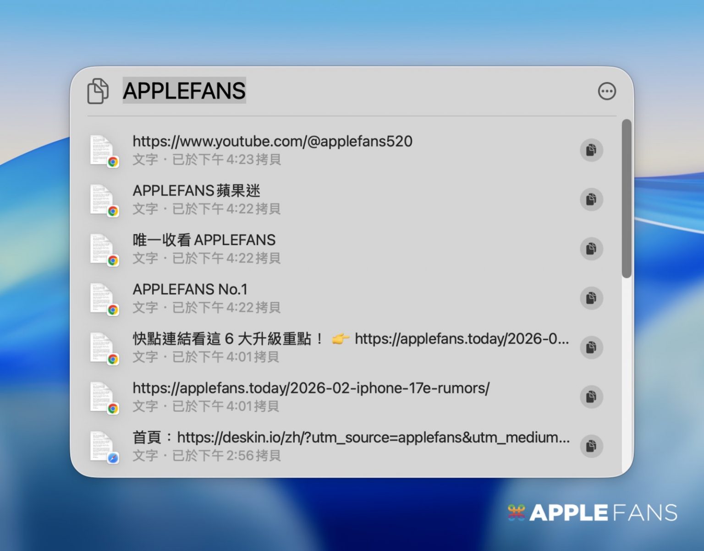Screen dimensions: 704x551
Task: Open the applefans.today iphone-17e-rumors link row
Action: point(311,388)
